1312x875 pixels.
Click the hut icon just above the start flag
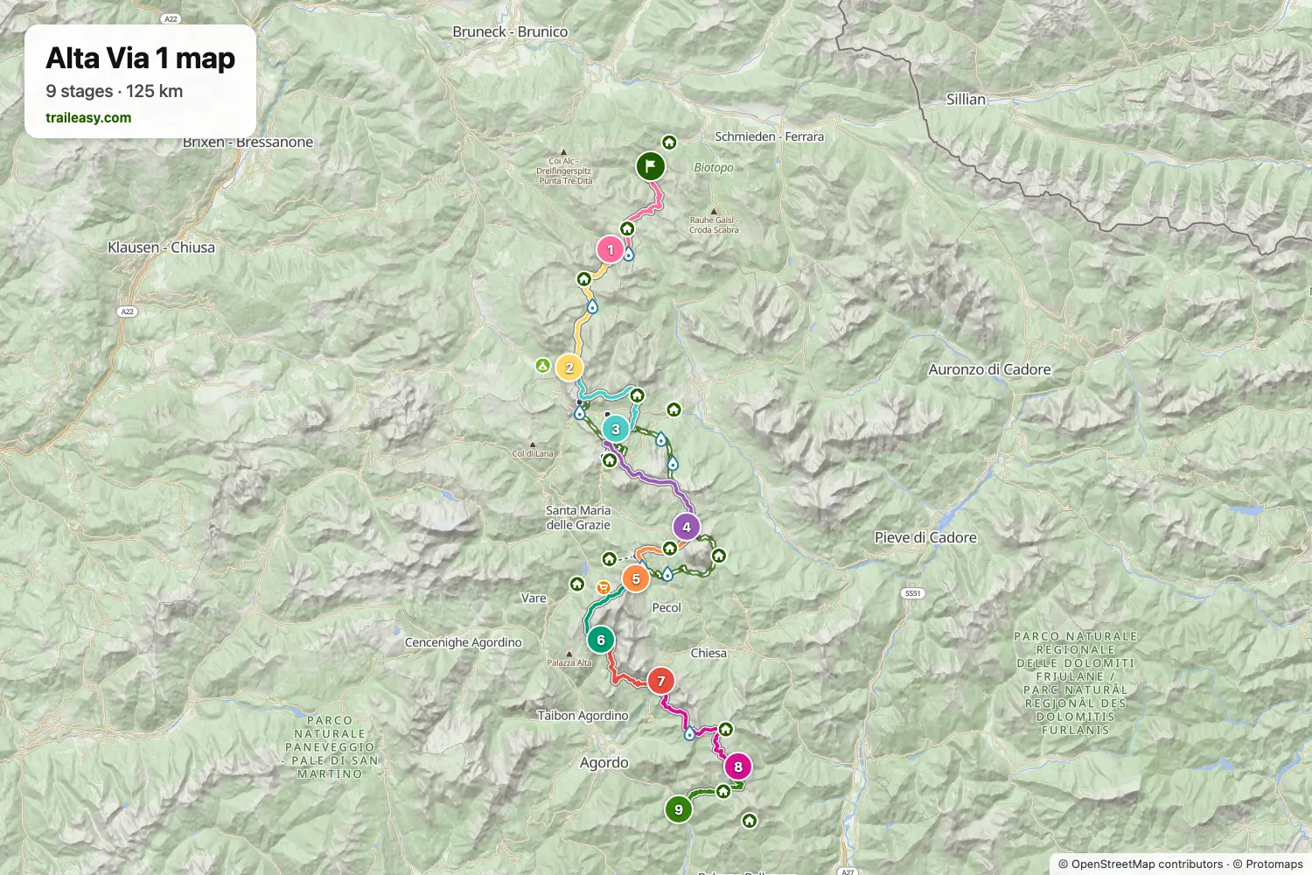click(x=669, y=142)
